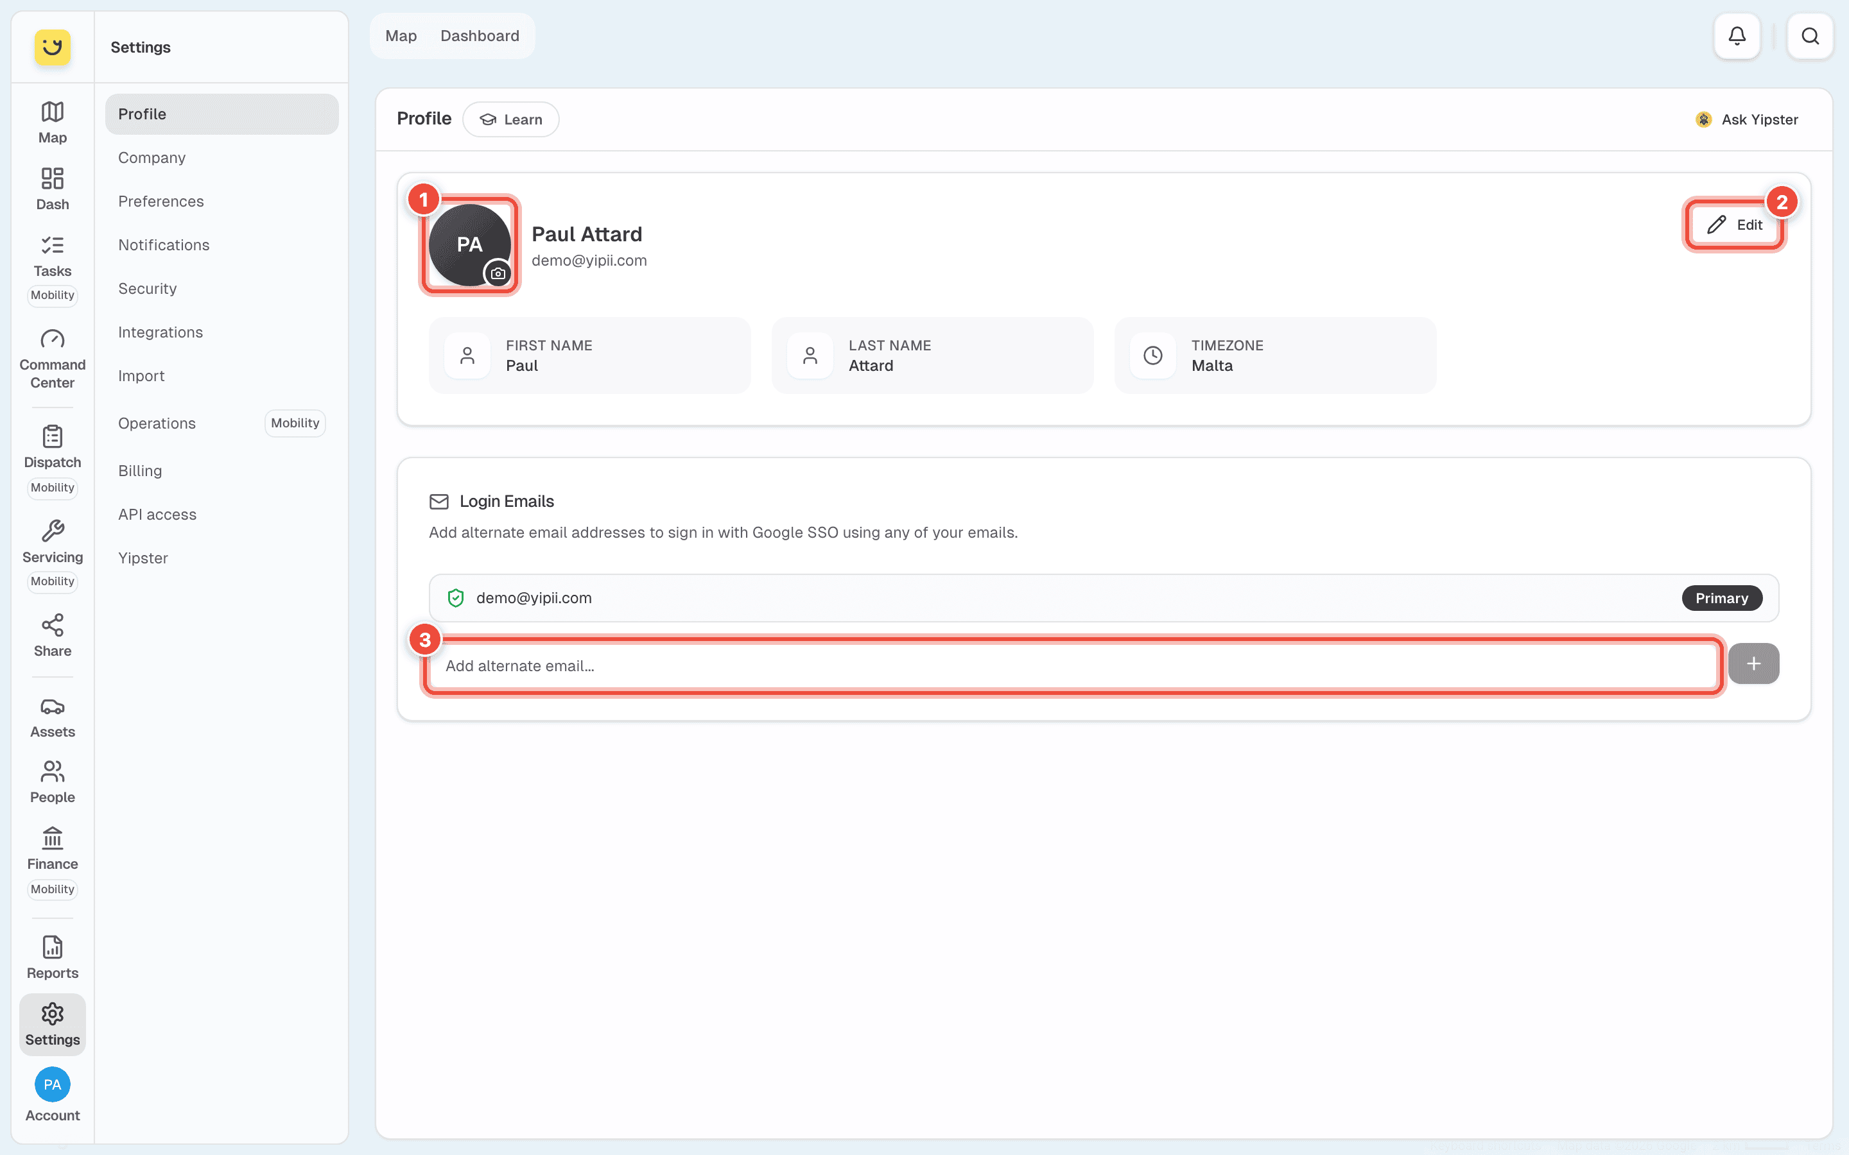Open Company settings
This screenshot has height=1155, width=1849.
(x=221, y=157)
